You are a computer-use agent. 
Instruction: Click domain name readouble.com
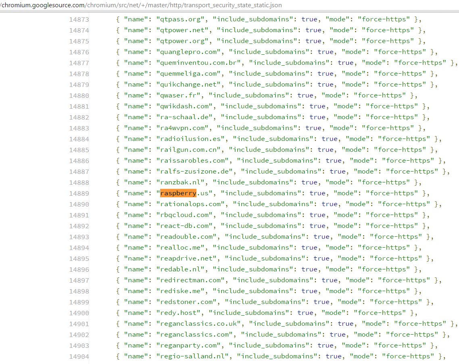186,237
